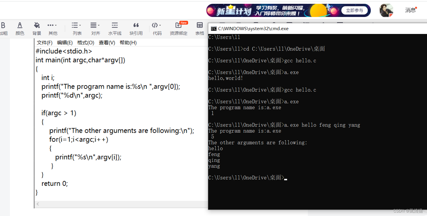Click the "yang" output line in cmd
The height and width of the screenshot is (216, 427).
point(214,166)
